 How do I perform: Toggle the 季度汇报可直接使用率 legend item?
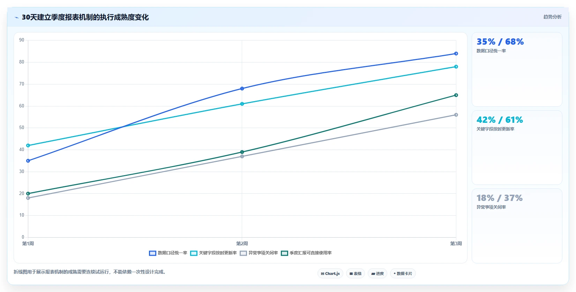click(x=306, y=253)
